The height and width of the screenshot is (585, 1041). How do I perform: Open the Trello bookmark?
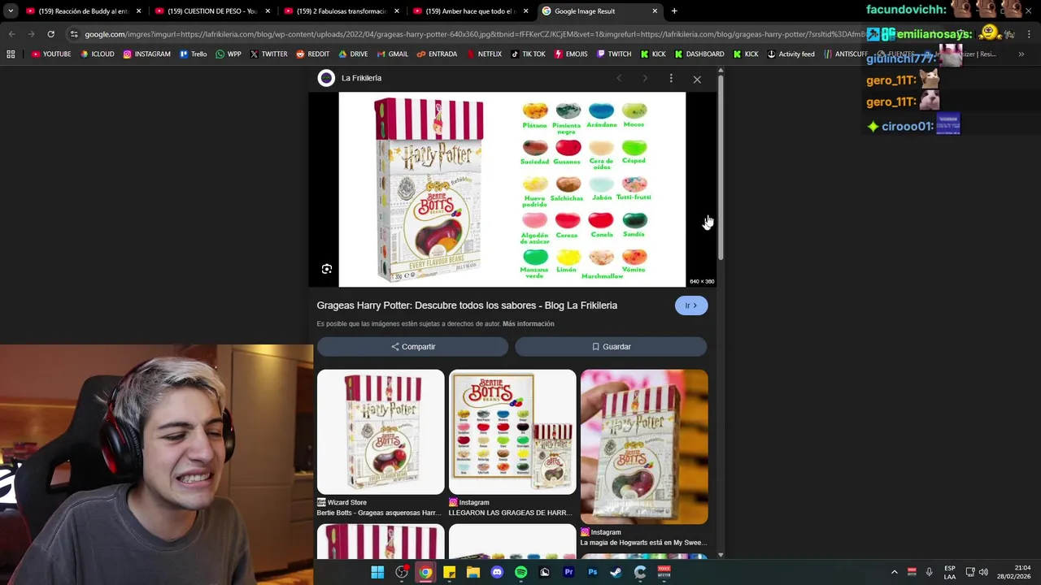[194, 54]
